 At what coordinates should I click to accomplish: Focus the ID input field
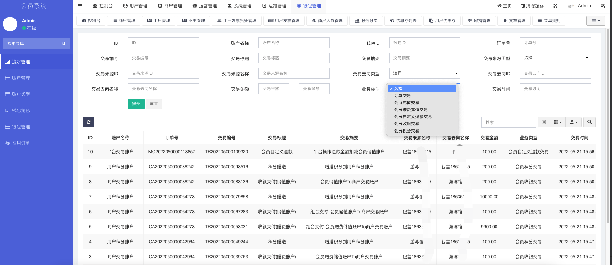tap(163, 42)
